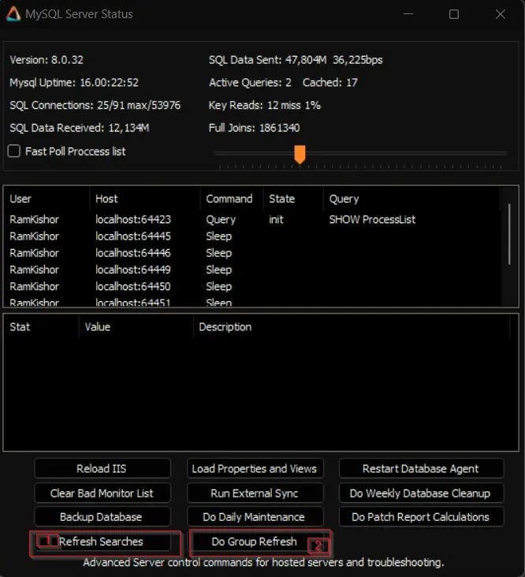Click the init state cell
The image size is (525, 577).
276,220
